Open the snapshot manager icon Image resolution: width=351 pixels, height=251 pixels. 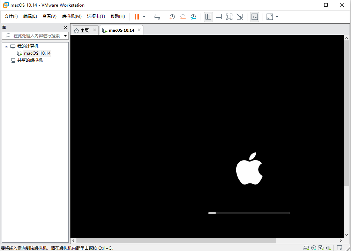[193, 17]
